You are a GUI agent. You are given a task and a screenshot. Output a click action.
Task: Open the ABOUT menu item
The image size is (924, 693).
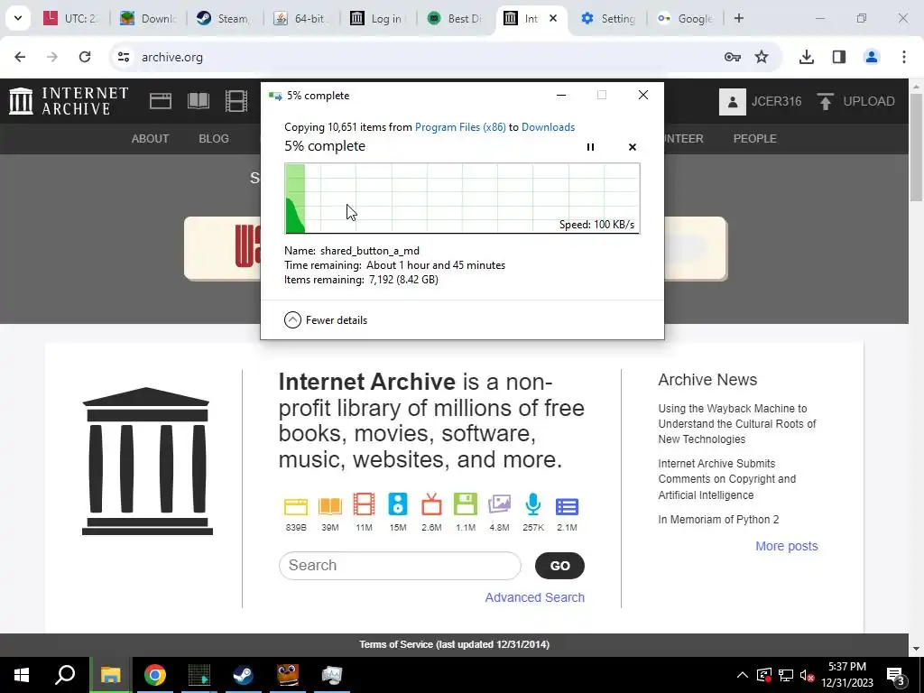[x=151, y=138]
